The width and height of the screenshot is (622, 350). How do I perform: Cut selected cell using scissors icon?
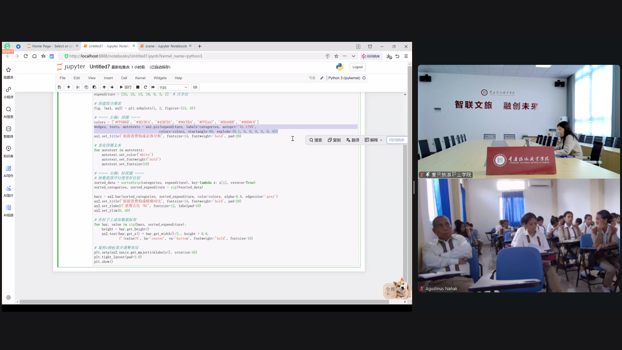click(78, 87)
